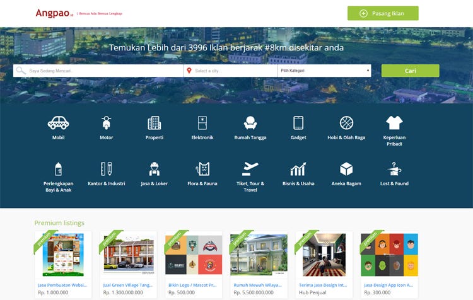Open Flora & Fauna cat icon
Image resolution: width=473 pixels, height=300 pixels.
tap(202, 169)
